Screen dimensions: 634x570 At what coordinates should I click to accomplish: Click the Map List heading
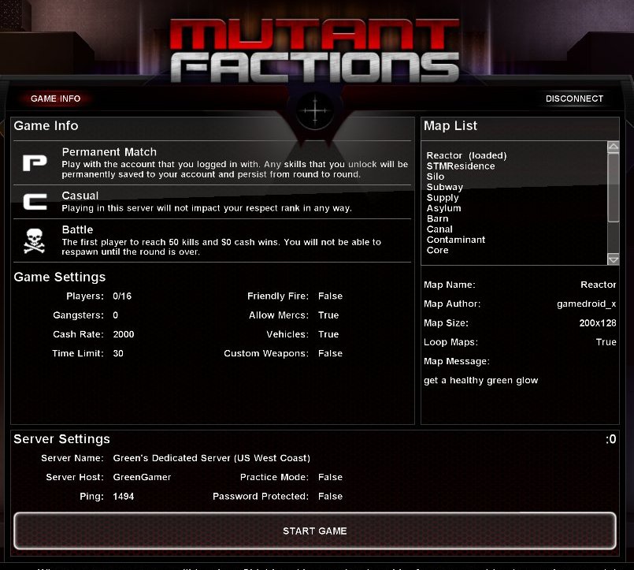pyautogui.click(x=450, y=125)
